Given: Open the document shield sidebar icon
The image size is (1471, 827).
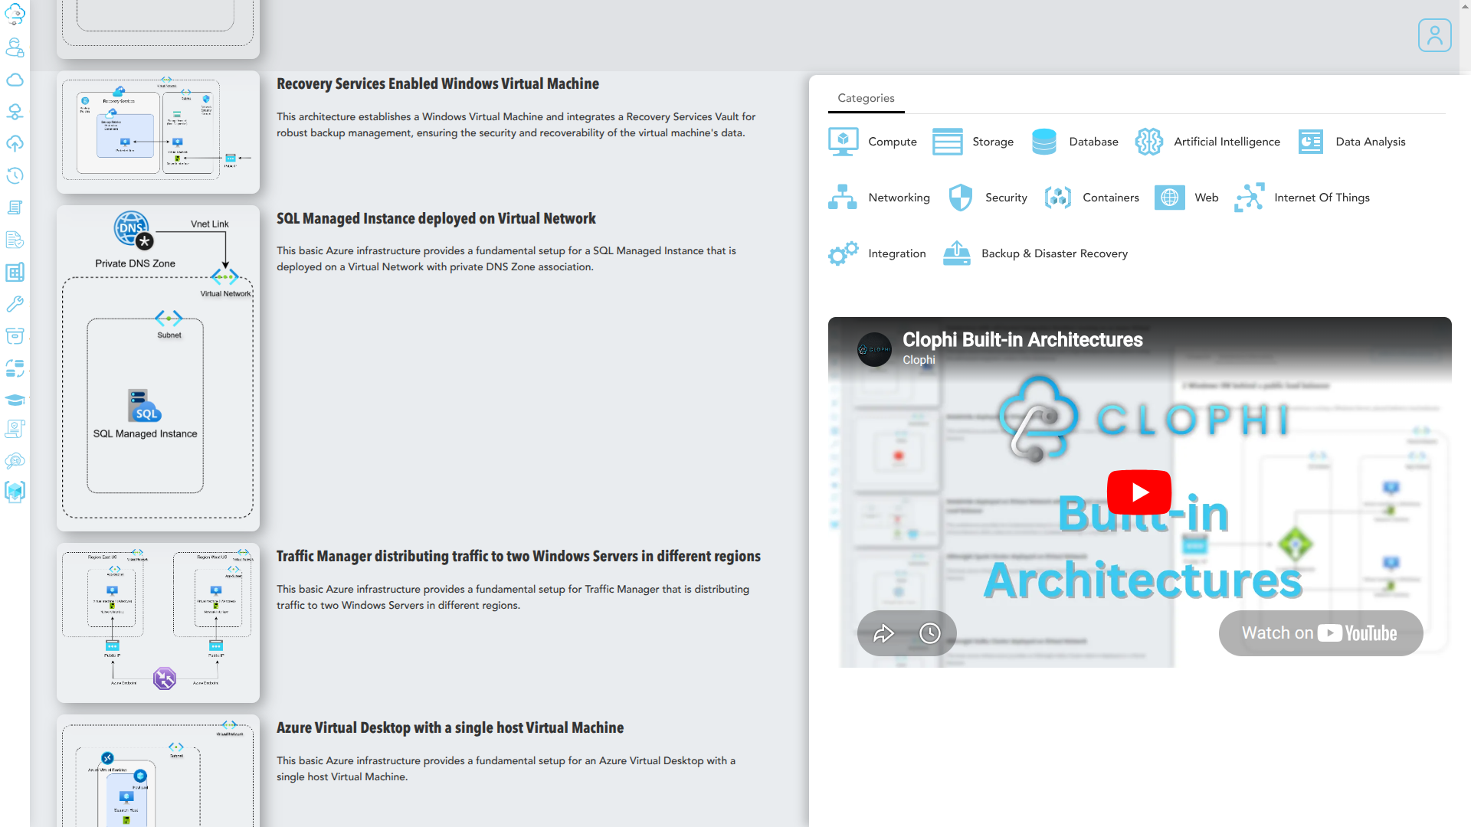Looking at the screenshot, I should click(15, 240).
